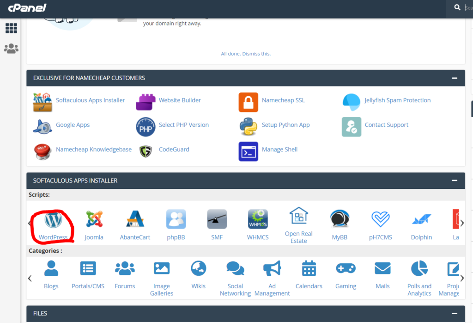Click the Namecheap Knowledgebase link text
Image resolution: width=473 pixels, height=323 pixels.
tap(93, 149)
